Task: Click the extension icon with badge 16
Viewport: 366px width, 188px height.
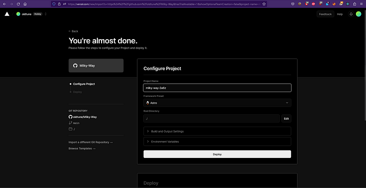Action: [306, 4]
